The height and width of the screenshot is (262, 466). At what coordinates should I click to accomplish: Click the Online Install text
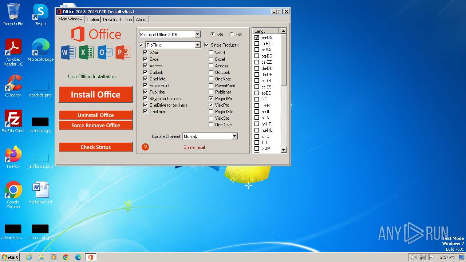[x=194, y=147]
